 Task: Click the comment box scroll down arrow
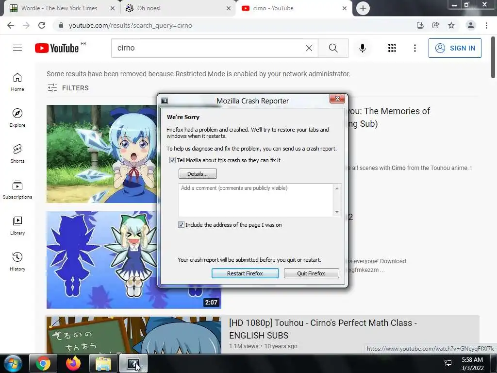click(337, 212)
